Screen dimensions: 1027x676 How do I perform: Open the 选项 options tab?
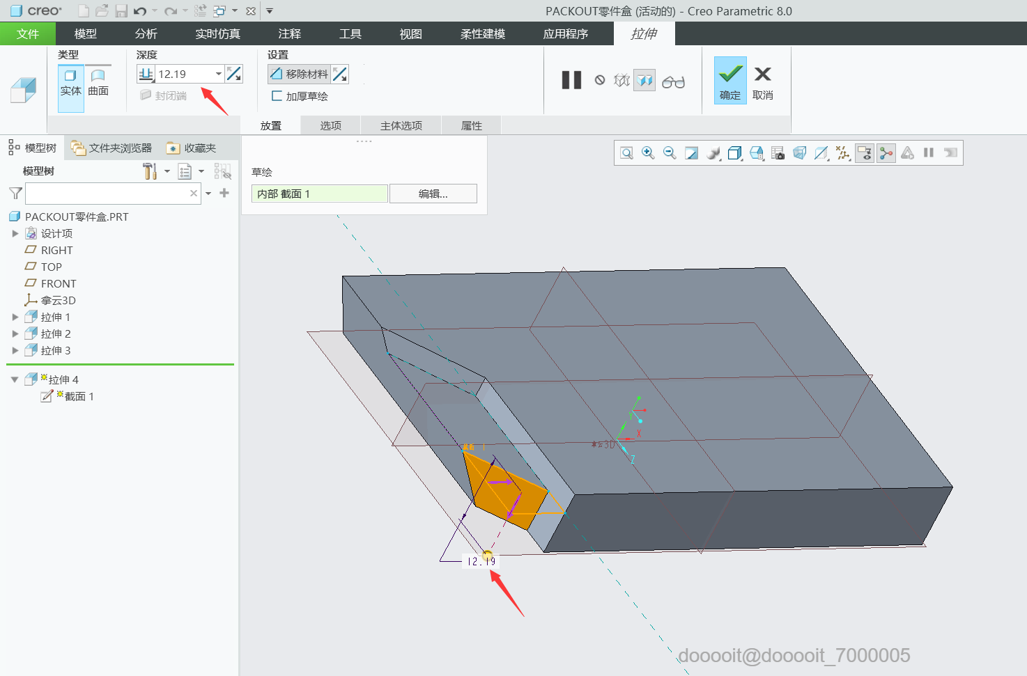click(331, 125)
